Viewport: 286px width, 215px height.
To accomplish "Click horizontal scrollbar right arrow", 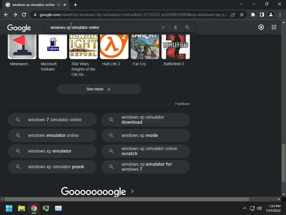I will pos(279,199).
